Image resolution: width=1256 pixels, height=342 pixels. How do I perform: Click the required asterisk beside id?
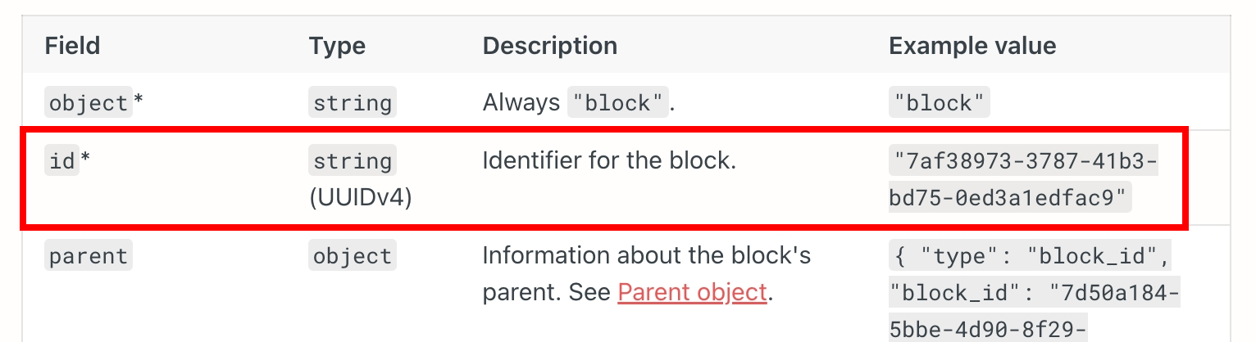(85, 160)
